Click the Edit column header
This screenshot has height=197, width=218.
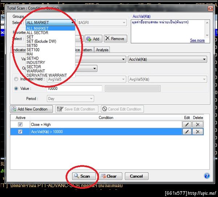coord(187,118)
